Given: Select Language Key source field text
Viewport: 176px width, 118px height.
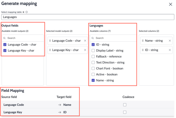Looking at the screenshot, I should click(x=13, y=112).
